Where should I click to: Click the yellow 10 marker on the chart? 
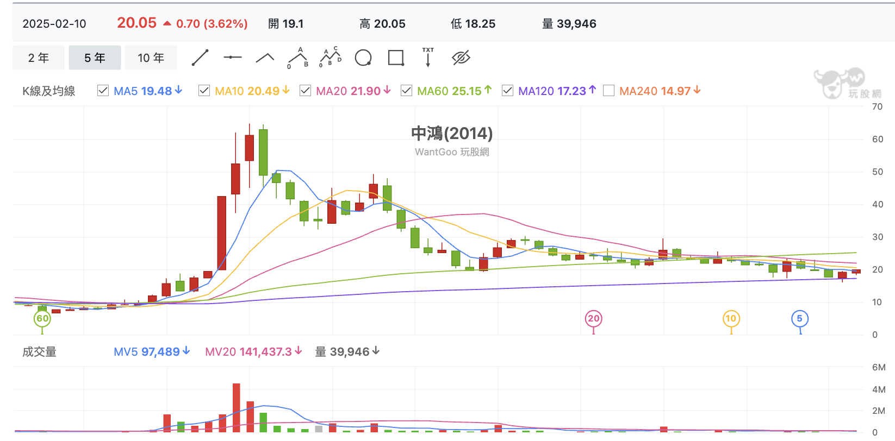731,319
